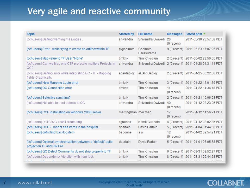This screenshot has height=188, width=250.
Task: Open topic 'Dependency Violation with item lock'
Action: 60,157
